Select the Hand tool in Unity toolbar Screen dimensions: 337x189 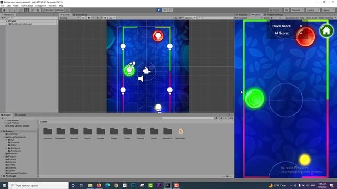pos(4,10)
